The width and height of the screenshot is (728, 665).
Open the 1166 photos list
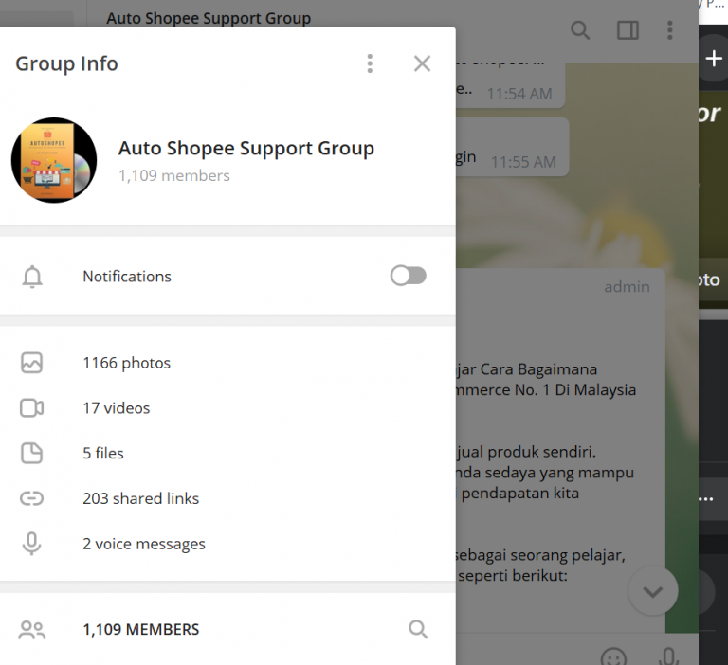click(x=227, y=363)
